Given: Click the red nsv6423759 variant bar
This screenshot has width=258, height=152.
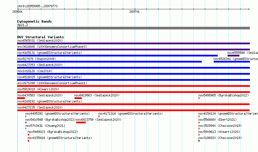Looking at the screenshot, I should click(81, 122).
